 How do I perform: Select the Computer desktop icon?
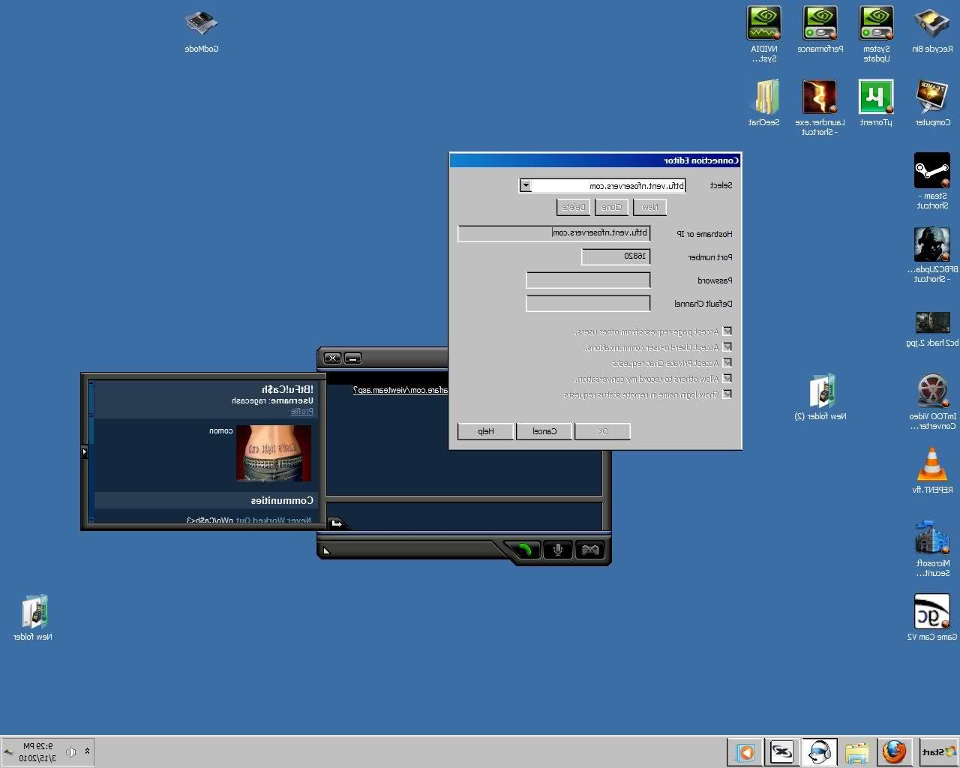932,103
